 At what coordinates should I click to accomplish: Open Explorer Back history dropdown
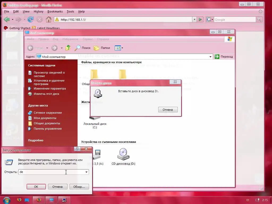[47, 48]
